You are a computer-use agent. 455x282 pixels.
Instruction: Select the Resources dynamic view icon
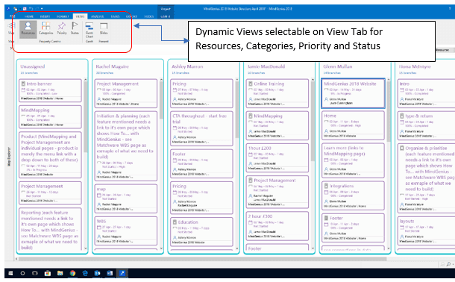point(28,29)
